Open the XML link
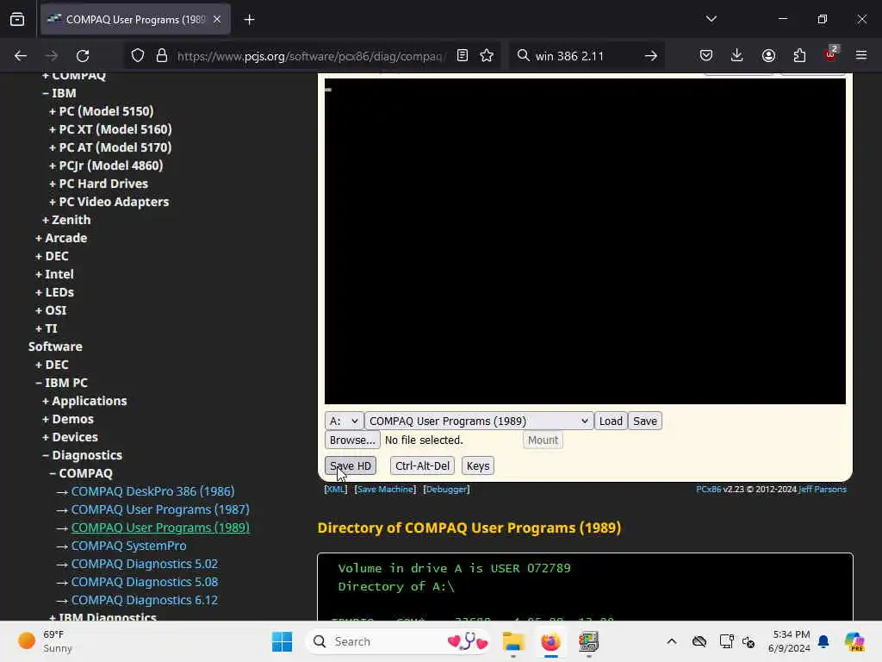The image size is (882, 662). click(336, 490)
